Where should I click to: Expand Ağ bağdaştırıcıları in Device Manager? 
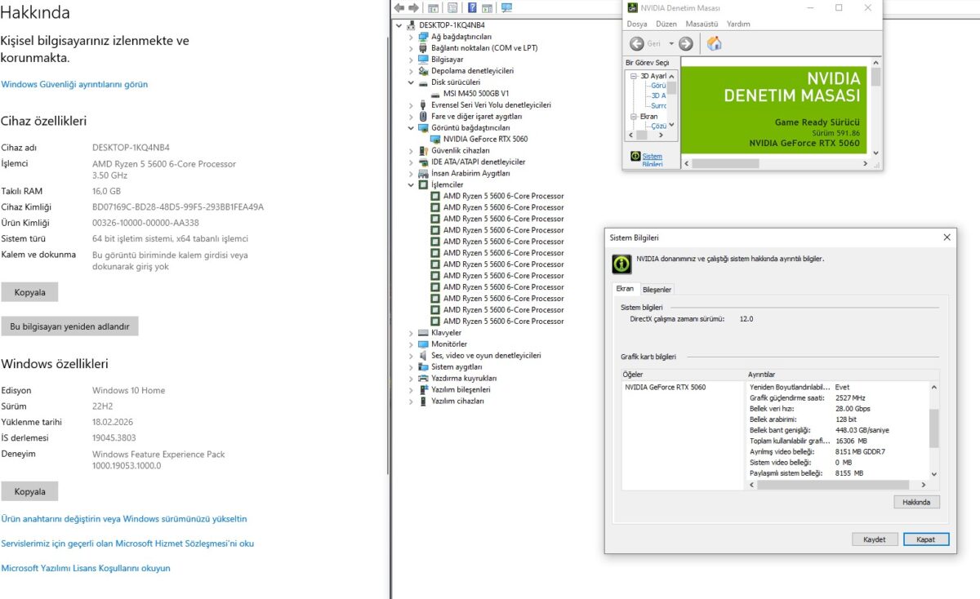[x=411, y=37]
